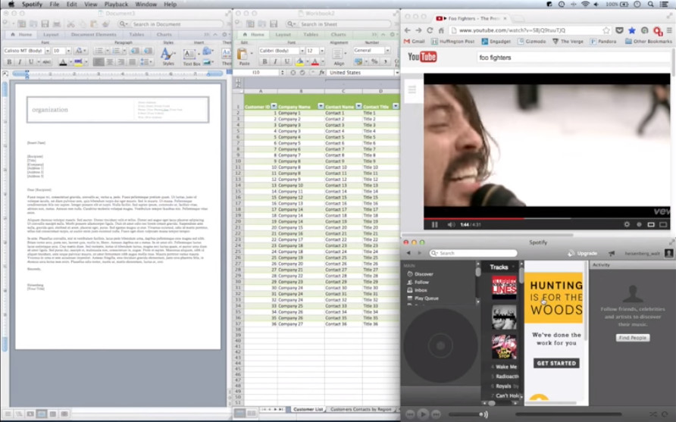Screen dimensions: 676x422
Task: Toggle Bold in the Word ribbon
Action: tap(9, 62)
